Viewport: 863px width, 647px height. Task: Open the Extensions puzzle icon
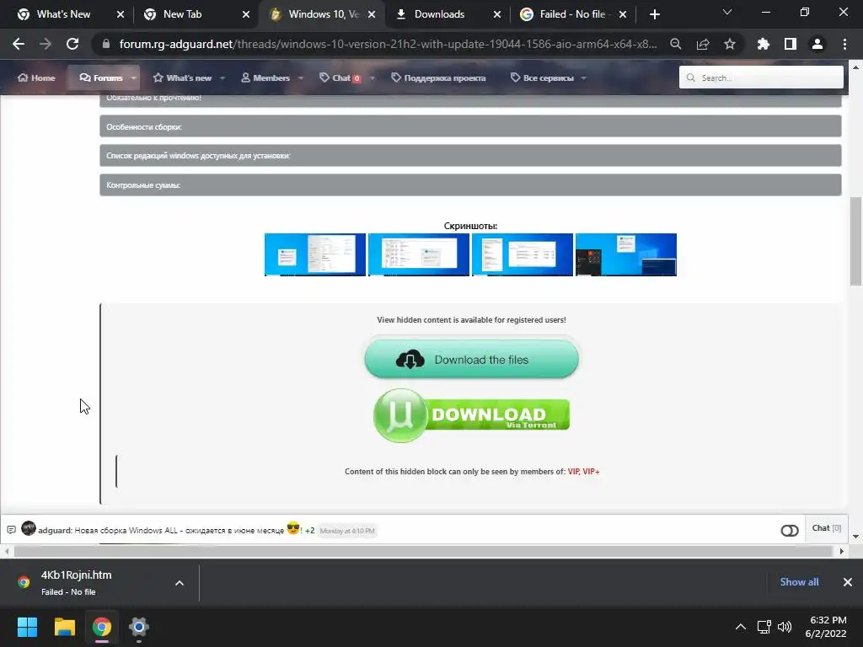[x=764, y=44]
